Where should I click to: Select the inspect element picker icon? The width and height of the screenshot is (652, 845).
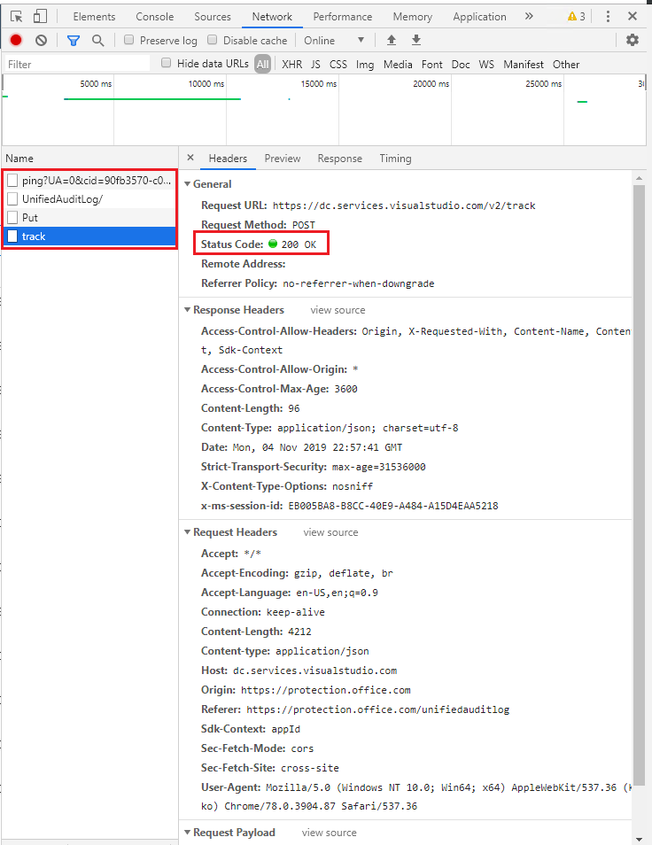click(x=17, y=16)
